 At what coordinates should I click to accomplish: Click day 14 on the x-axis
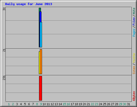[60, 104]
